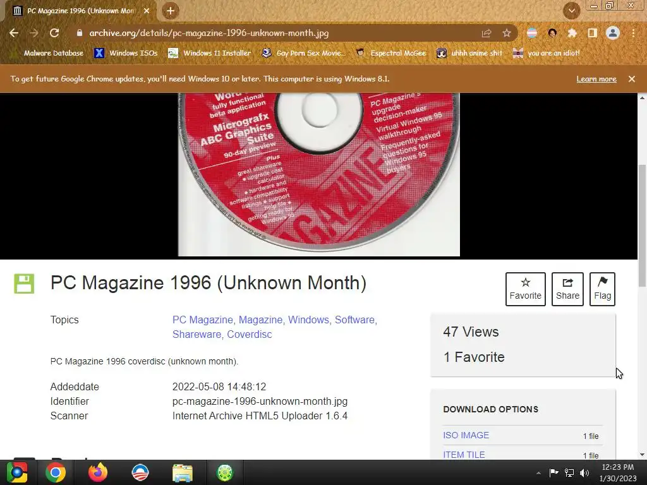Open the Espectral McGee bookmark
This screenshot has width=647, height=485.
(x=390, y=53)
